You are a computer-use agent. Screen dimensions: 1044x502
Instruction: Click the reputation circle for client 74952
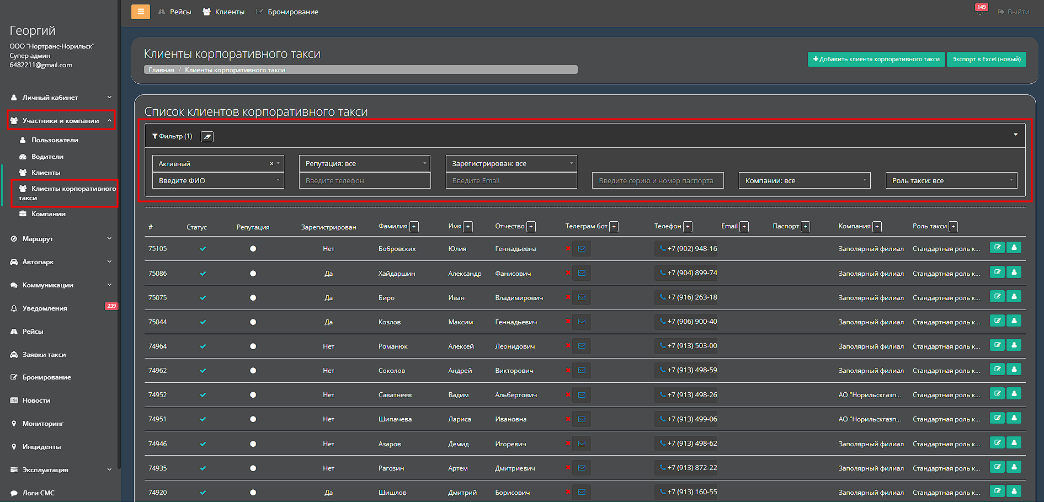253,395
